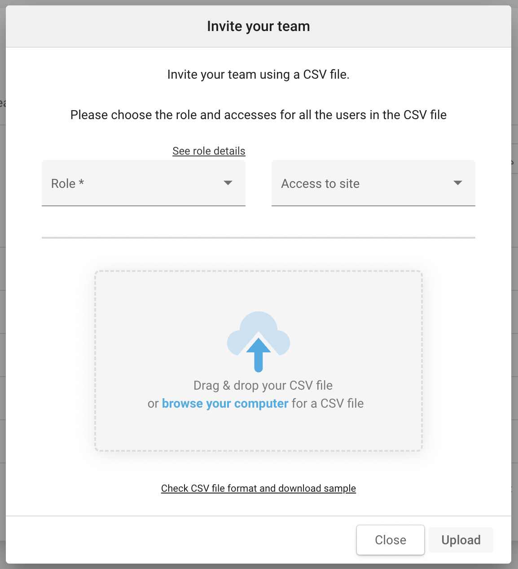Click the 'Invite your team' dialog title
Screen dimensions: 518x569
point(259,27)
